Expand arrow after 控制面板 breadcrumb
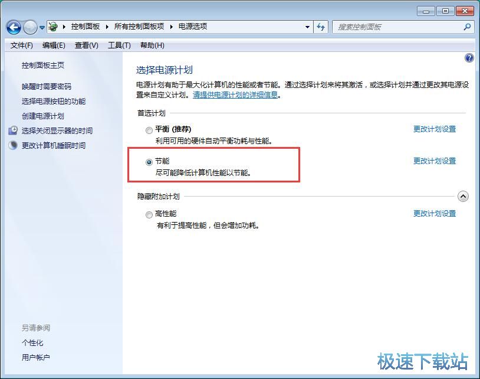 click(x=107, y=27)
